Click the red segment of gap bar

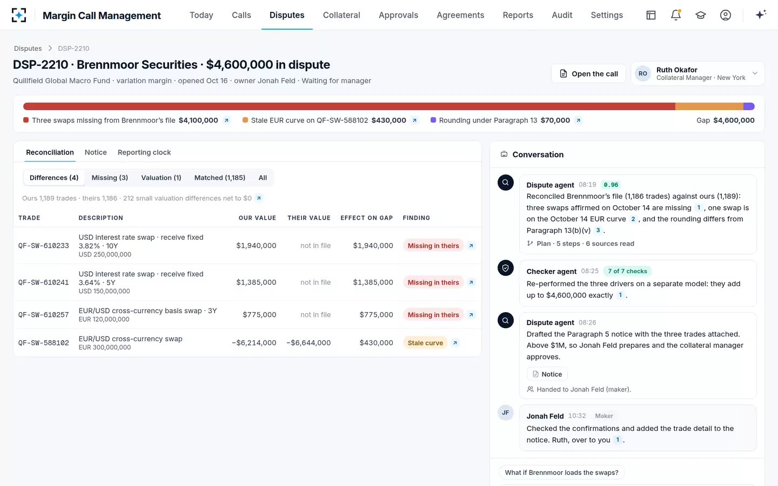349,106
